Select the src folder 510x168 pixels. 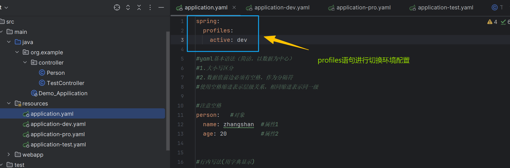(10, 22)
